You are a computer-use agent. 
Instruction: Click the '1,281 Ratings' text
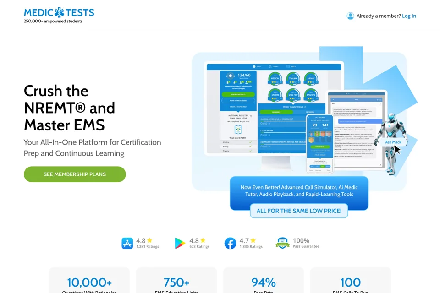148,246
